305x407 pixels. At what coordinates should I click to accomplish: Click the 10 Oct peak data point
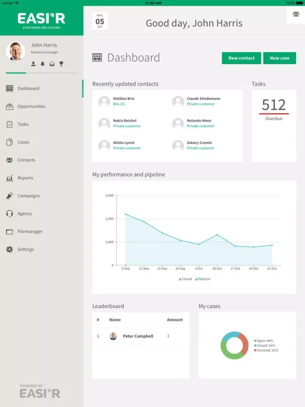217,235
